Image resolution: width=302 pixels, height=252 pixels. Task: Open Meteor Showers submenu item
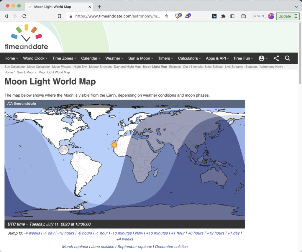tap(100, 67)
